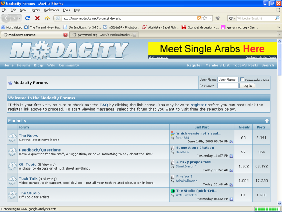View Today's Posts
This screenshot has width=282, height=212.
point(245,65)
